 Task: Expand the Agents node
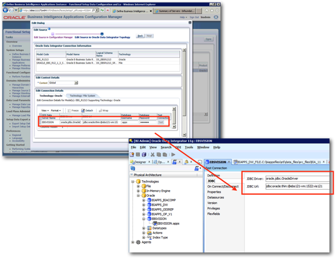click(133, 242)
